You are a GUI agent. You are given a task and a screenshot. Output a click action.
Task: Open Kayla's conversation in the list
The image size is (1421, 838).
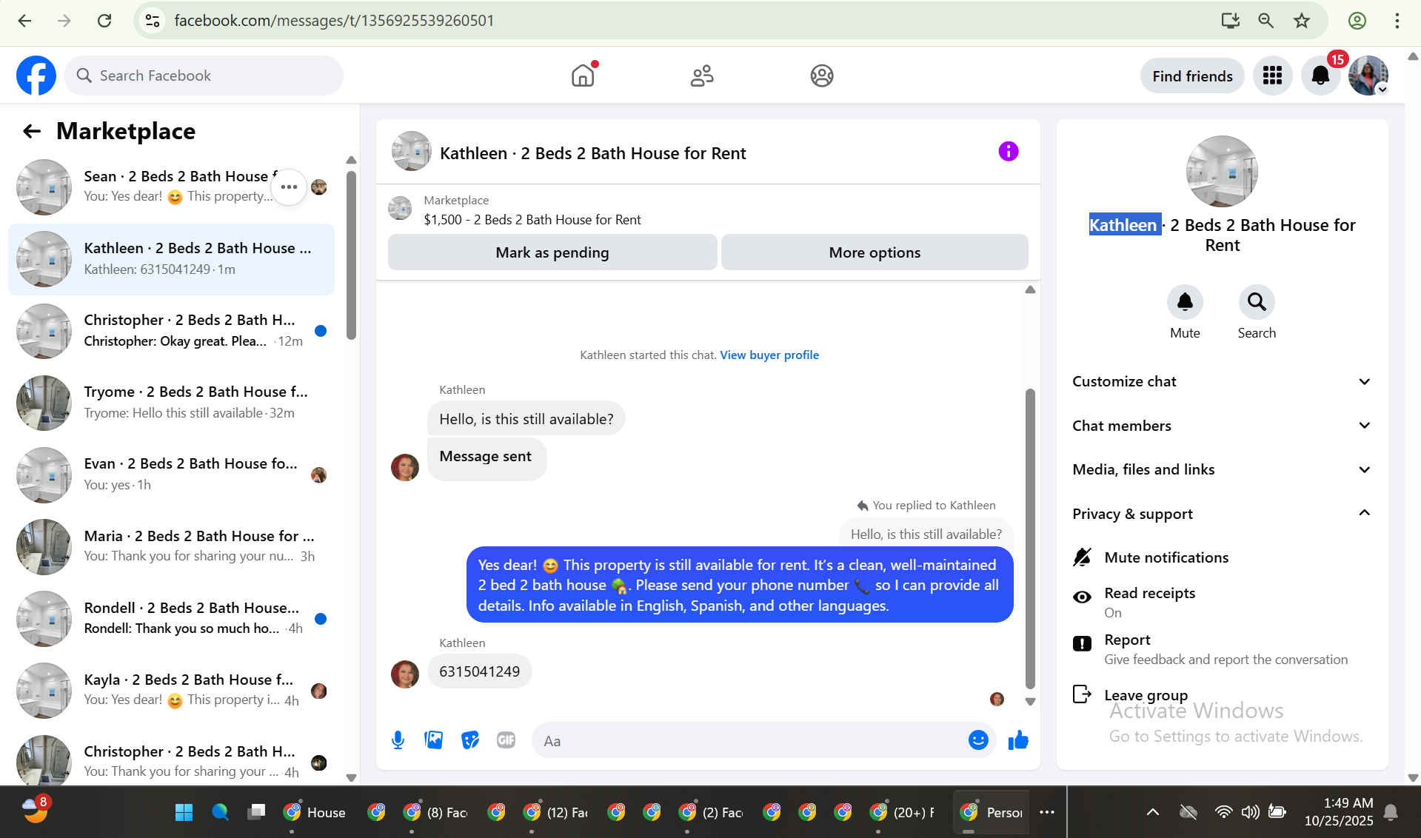click(171, 690)
